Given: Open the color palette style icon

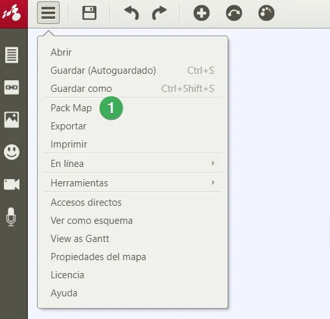Looking at the screenshot, I should 266,13.
